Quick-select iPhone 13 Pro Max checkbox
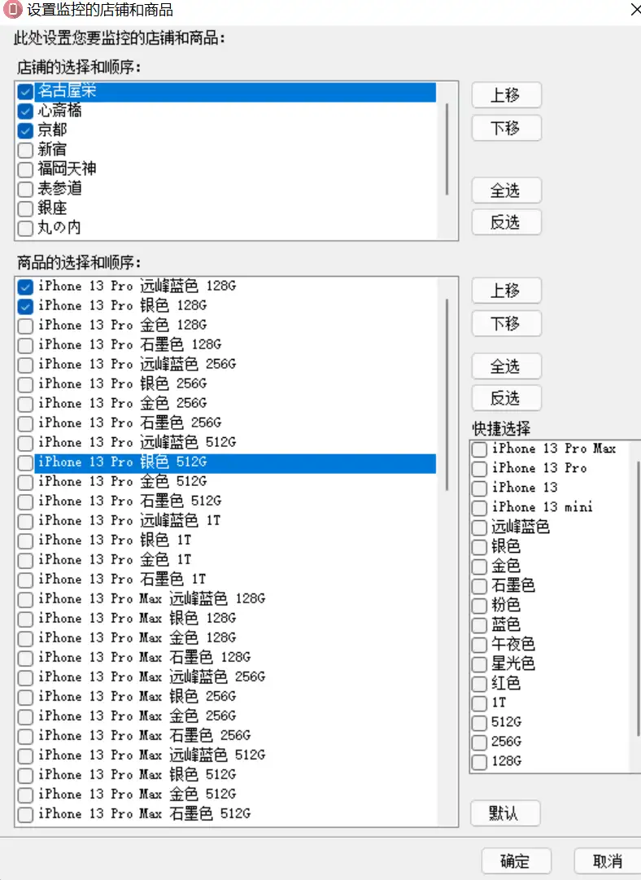 [479, 449]
